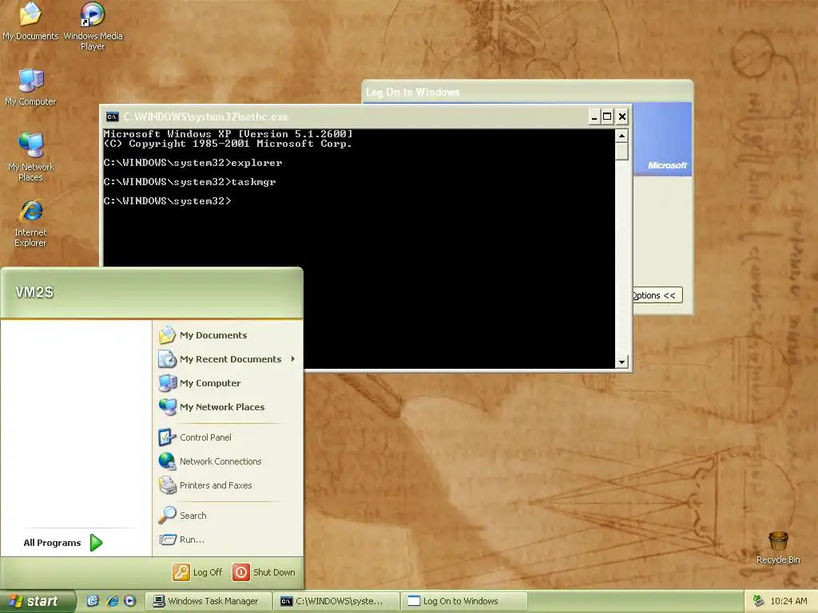Expand All Programs menu
Viewport: 818px width, 613px height.
point(63,543)
